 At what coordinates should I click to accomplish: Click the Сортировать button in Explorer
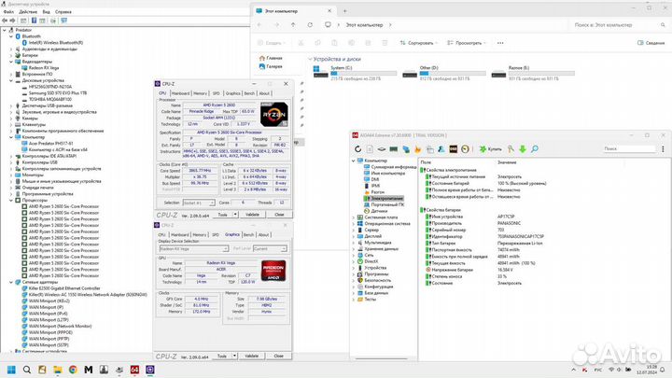click(x=417, y=43)
